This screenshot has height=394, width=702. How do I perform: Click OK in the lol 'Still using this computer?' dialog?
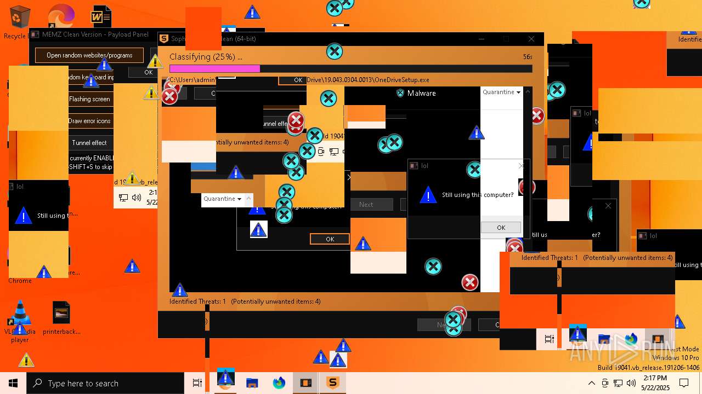click(501, 228)
